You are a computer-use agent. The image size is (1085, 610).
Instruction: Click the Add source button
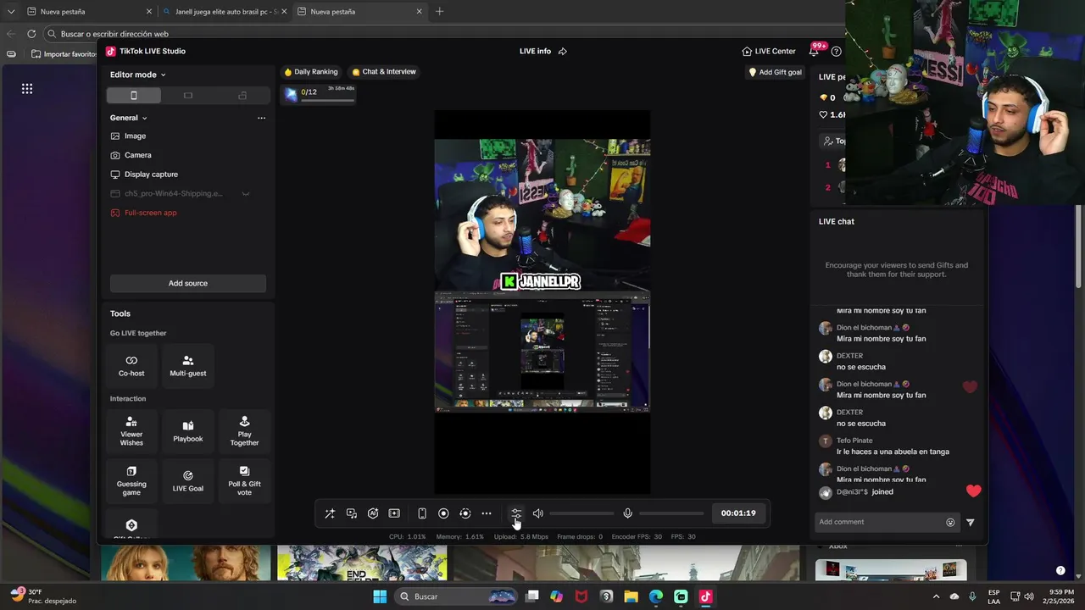[188, 283]
